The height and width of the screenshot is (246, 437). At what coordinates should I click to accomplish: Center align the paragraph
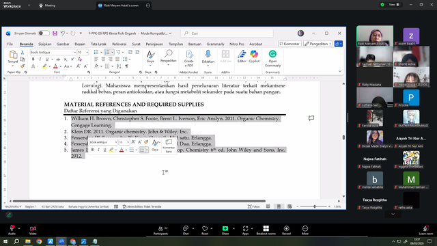[x=103, y=59]
